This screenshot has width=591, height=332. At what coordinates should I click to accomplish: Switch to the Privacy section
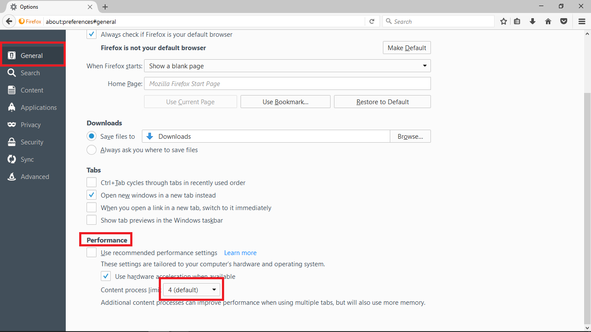31,125
